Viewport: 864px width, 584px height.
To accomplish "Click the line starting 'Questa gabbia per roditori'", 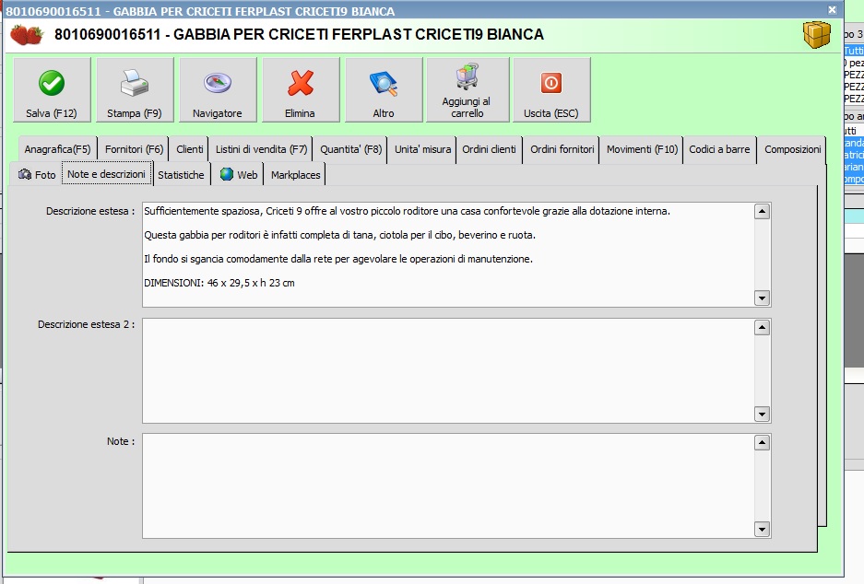I will point(340,235).
